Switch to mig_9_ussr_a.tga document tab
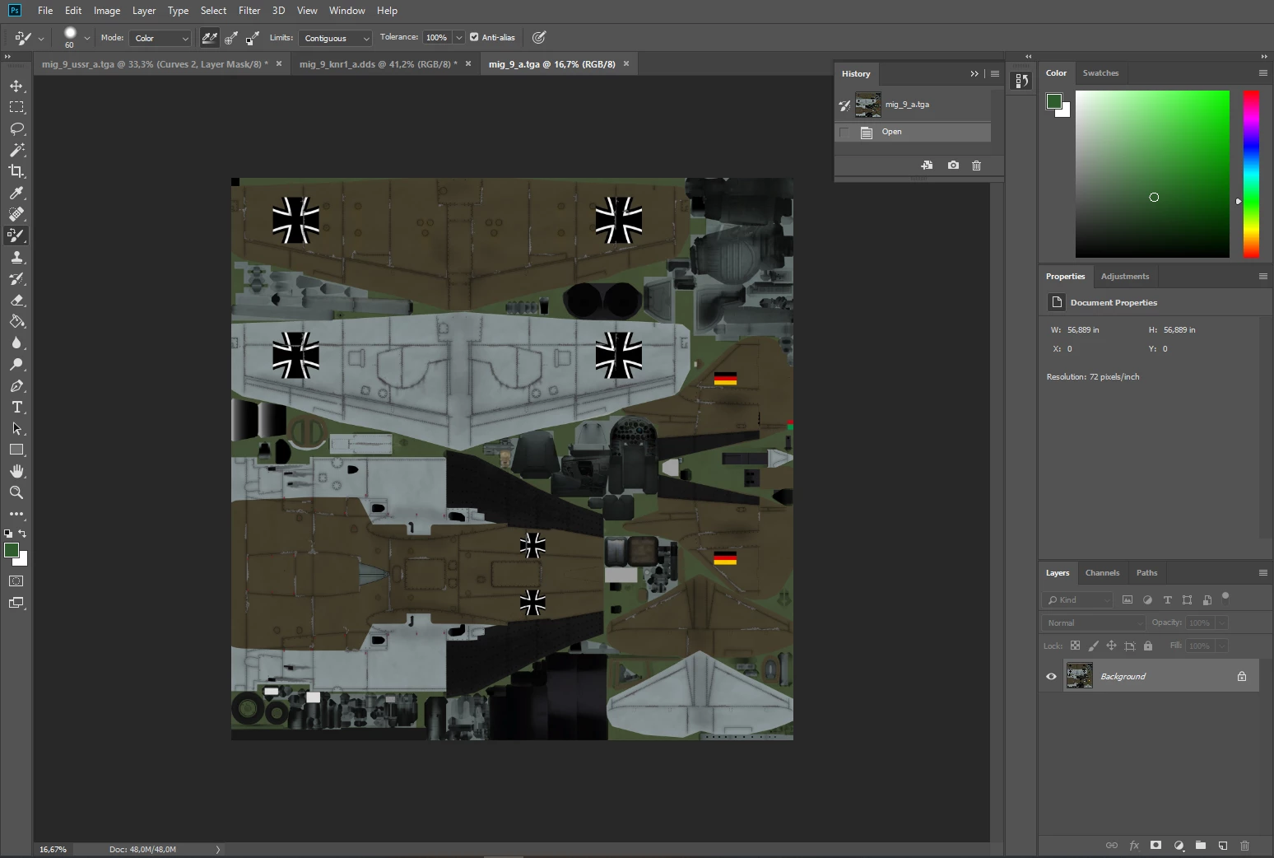The height and width of the screenshot is (858, 1274). (155, 63)
